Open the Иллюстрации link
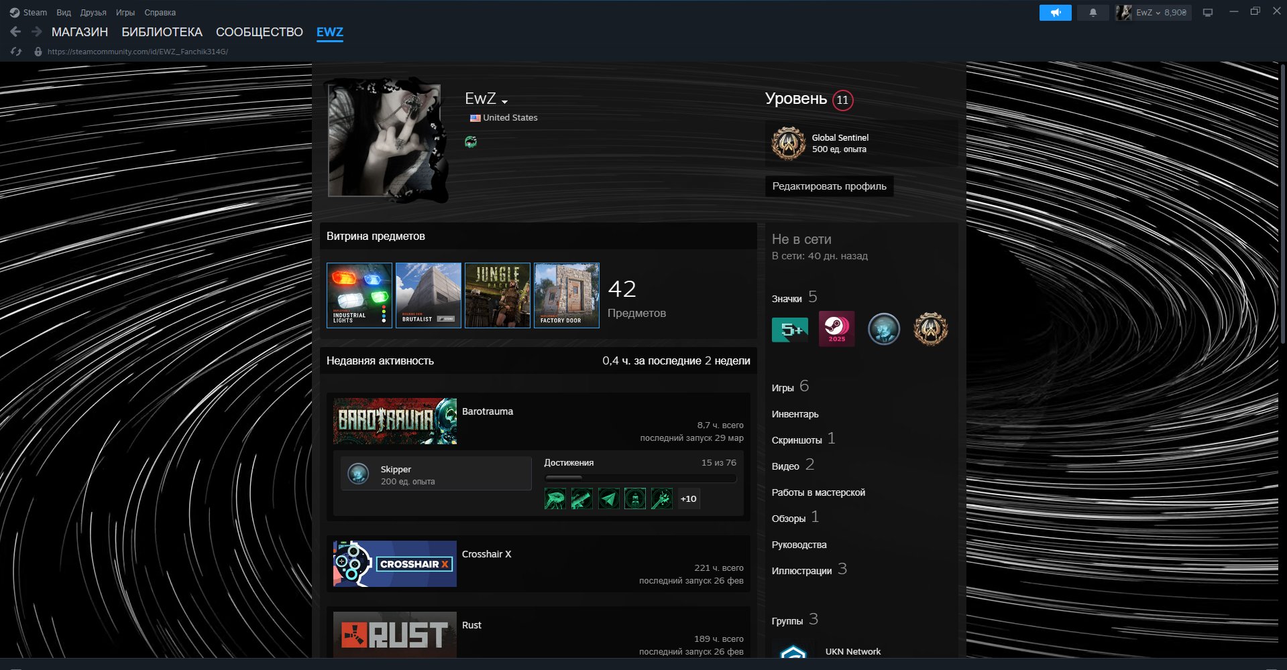Image resolution: width=1287 pixels, height=670 pixels. (809, 569)
